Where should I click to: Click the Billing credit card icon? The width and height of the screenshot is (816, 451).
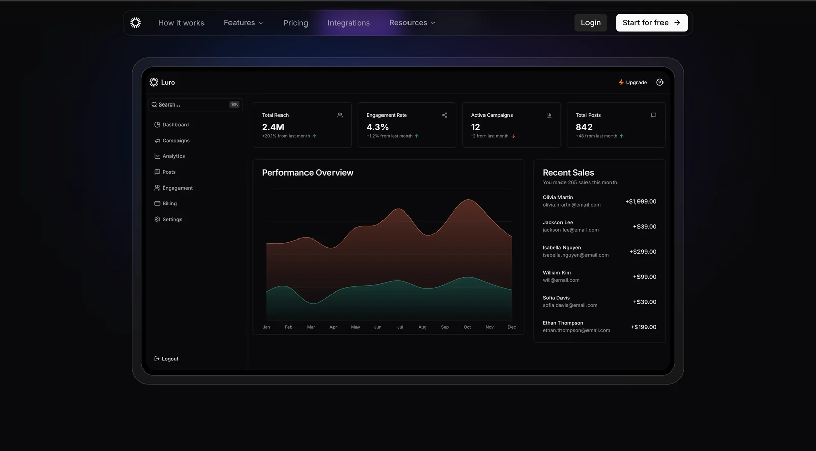(157, 203)
